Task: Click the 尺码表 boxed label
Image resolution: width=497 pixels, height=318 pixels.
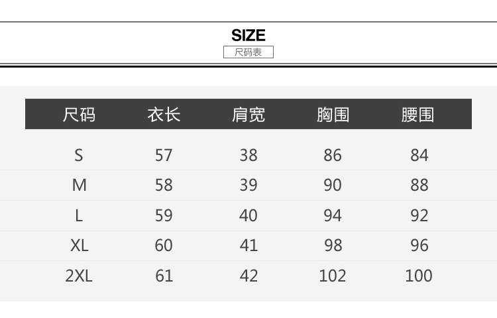Action: tap(248, 52)
